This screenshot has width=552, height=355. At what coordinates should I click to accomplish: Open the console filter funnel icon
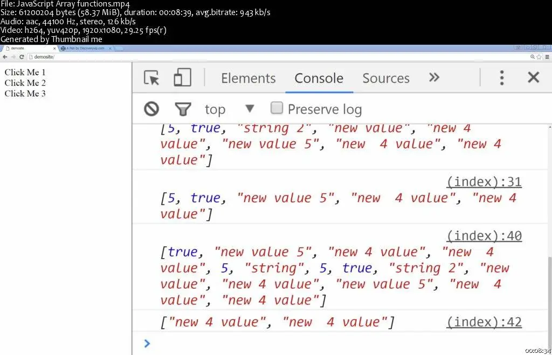click(x=183, y=109)
